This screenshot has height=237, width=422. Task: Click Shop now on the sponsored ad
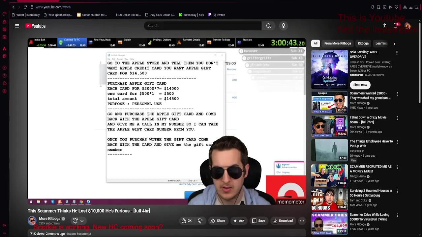360,85
